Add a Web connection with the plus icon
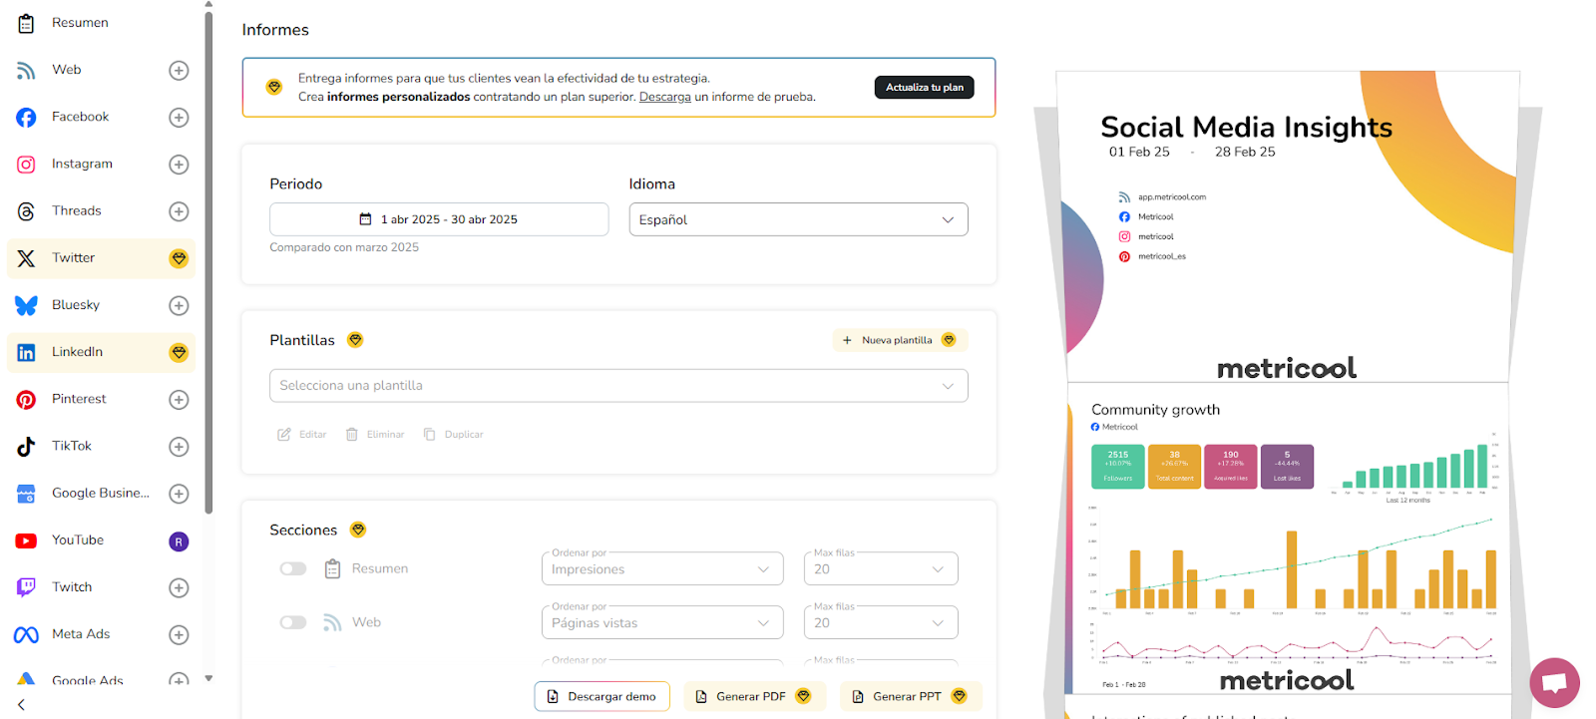 coord(179,70)
